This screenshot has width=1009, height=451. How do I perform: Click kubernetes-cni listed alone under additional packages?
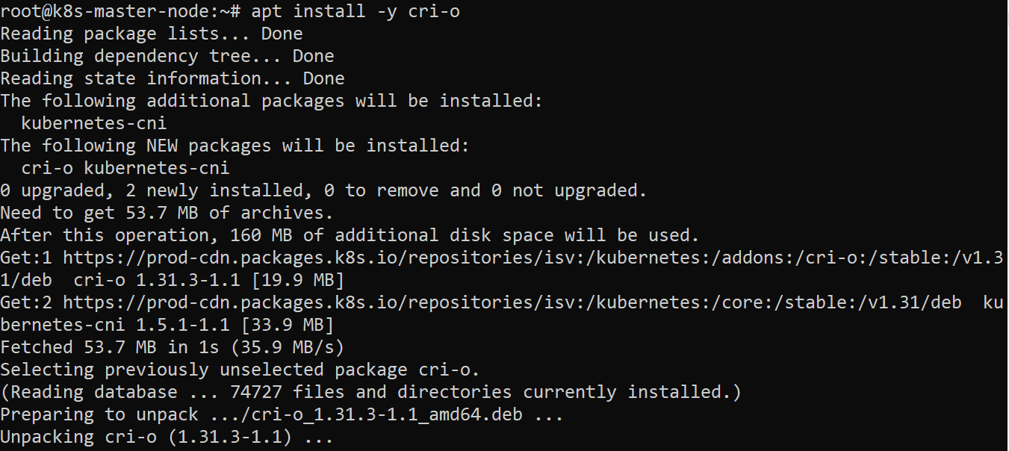[x=94, y=123]
